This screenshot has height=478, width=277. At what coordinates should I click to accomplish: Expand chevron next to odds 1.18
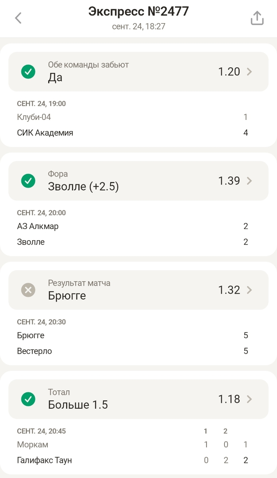250,399
